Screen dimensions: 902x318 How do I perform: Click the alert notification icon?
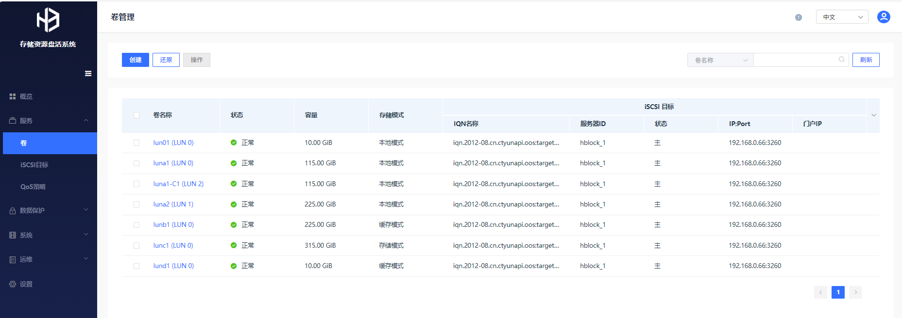coord(799,17)
